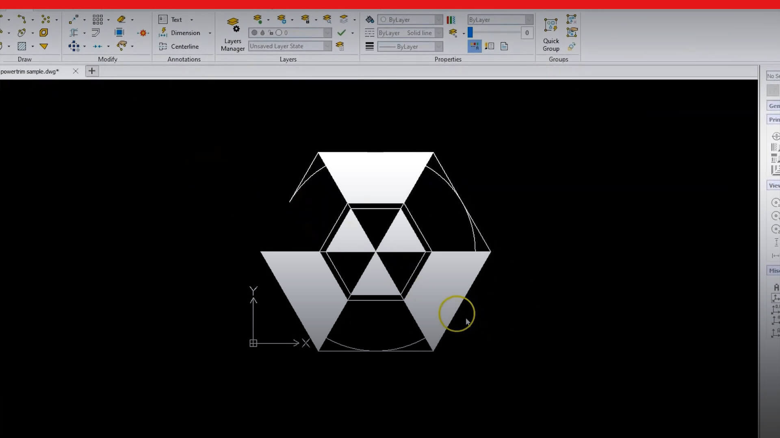Image resolution: width=780 pixels, height=438 pixels.
Task: Expand the Dimension tool dropdown arrow
Action: [x=210, y=33]
